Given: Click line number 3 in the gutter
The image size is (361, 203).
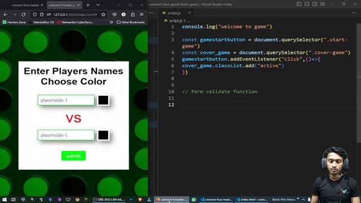Looking at the screenshot, I should [x=173, y=39].
